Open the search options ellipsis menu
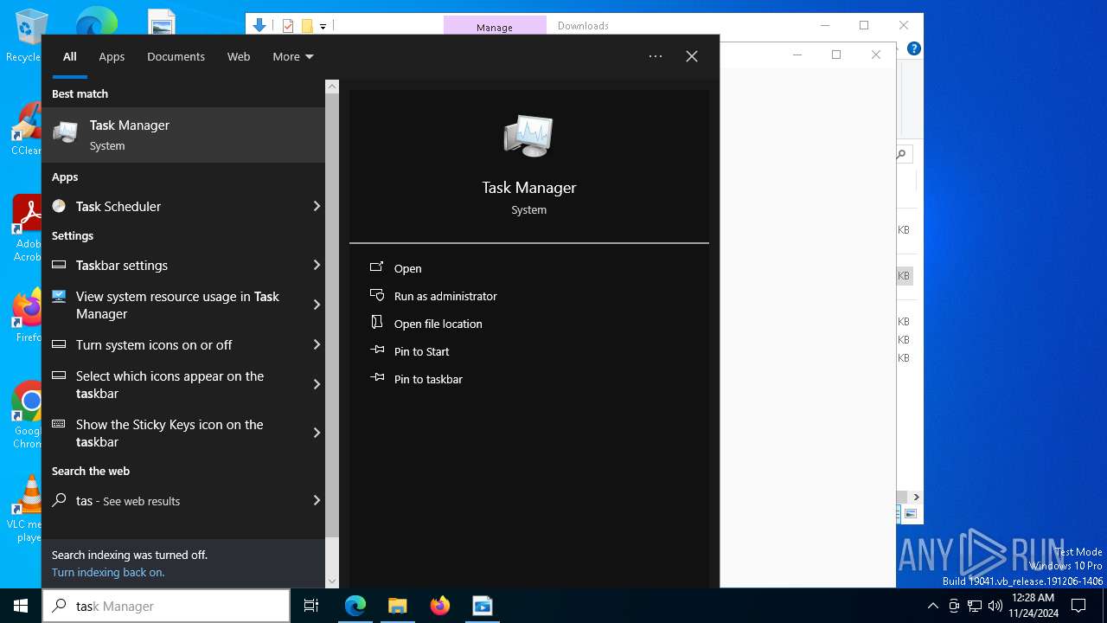1107x623 pixels. click(656, 56)
